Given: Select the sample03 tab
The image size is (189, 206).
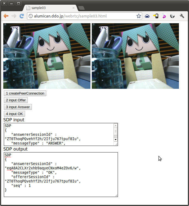Looking at the screenshot, I should (x=50, y=8).
